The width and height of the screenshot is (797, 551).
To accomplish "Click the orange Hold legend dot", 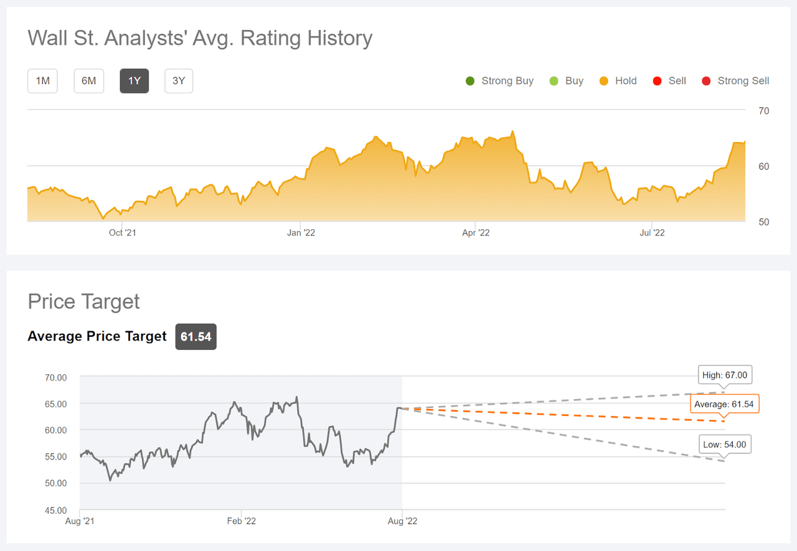I will click(603, 81).
